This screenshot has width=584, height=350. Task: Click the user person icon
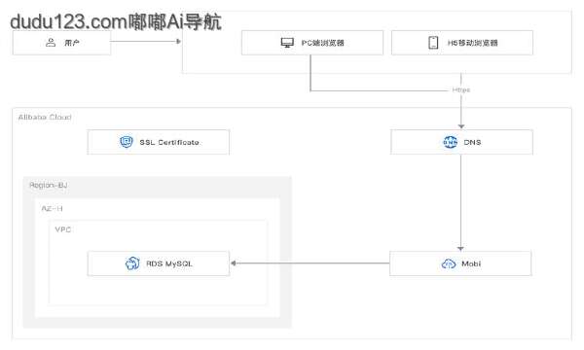51,43
